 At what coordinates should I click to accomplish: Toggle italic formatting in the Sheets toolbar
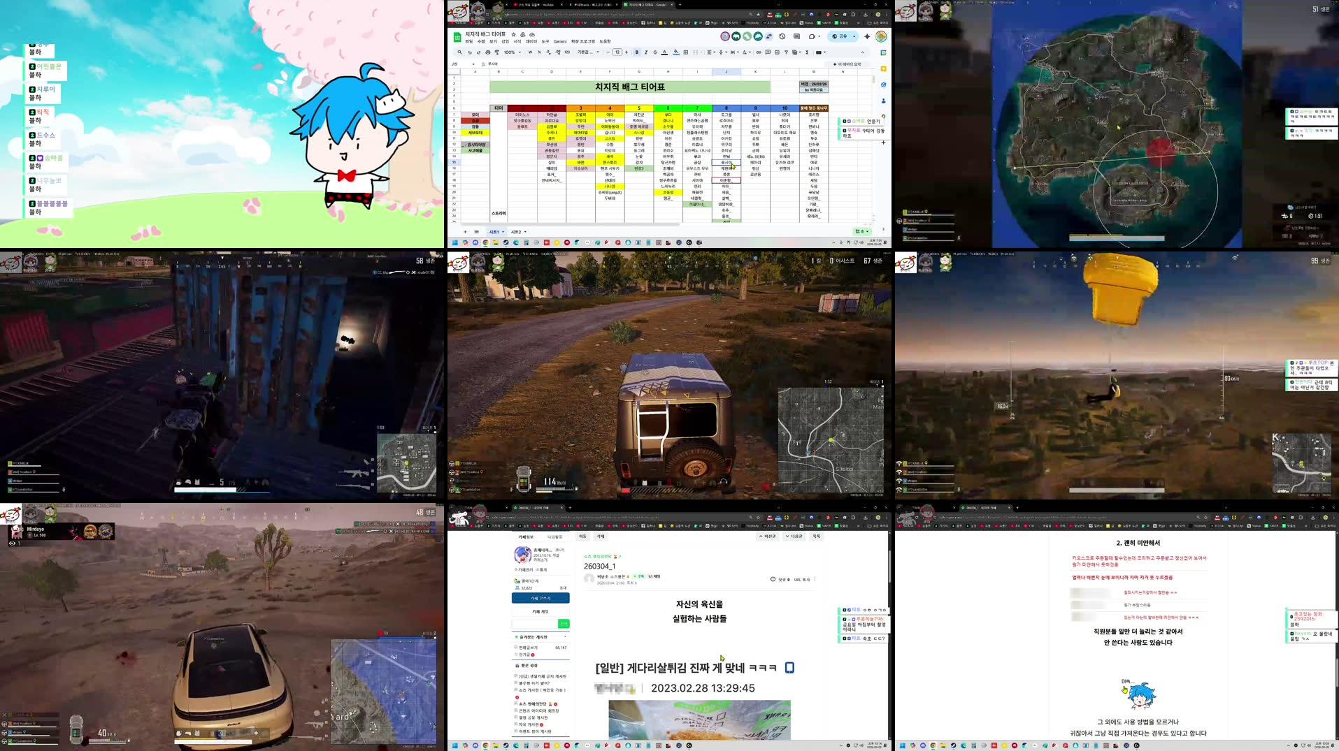click(645, 52)
